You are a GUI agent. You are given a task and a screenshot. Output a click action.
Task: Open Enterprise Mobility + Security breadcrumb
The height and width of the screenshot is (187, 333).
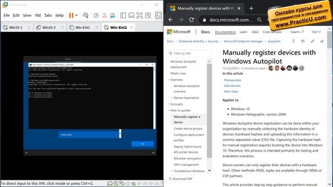[199, 42]
